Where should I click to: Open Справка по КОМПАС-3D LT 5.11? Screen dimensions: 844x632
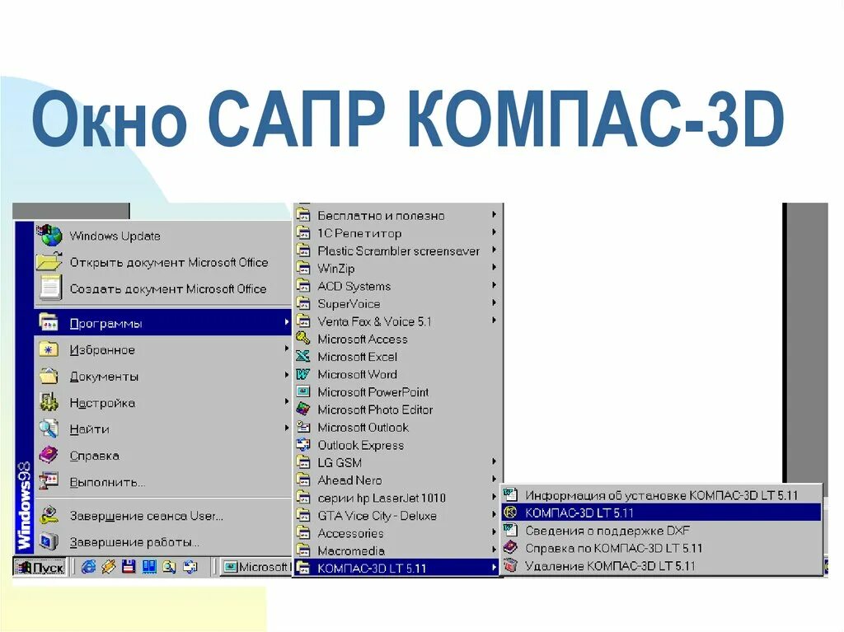point(662,548)
